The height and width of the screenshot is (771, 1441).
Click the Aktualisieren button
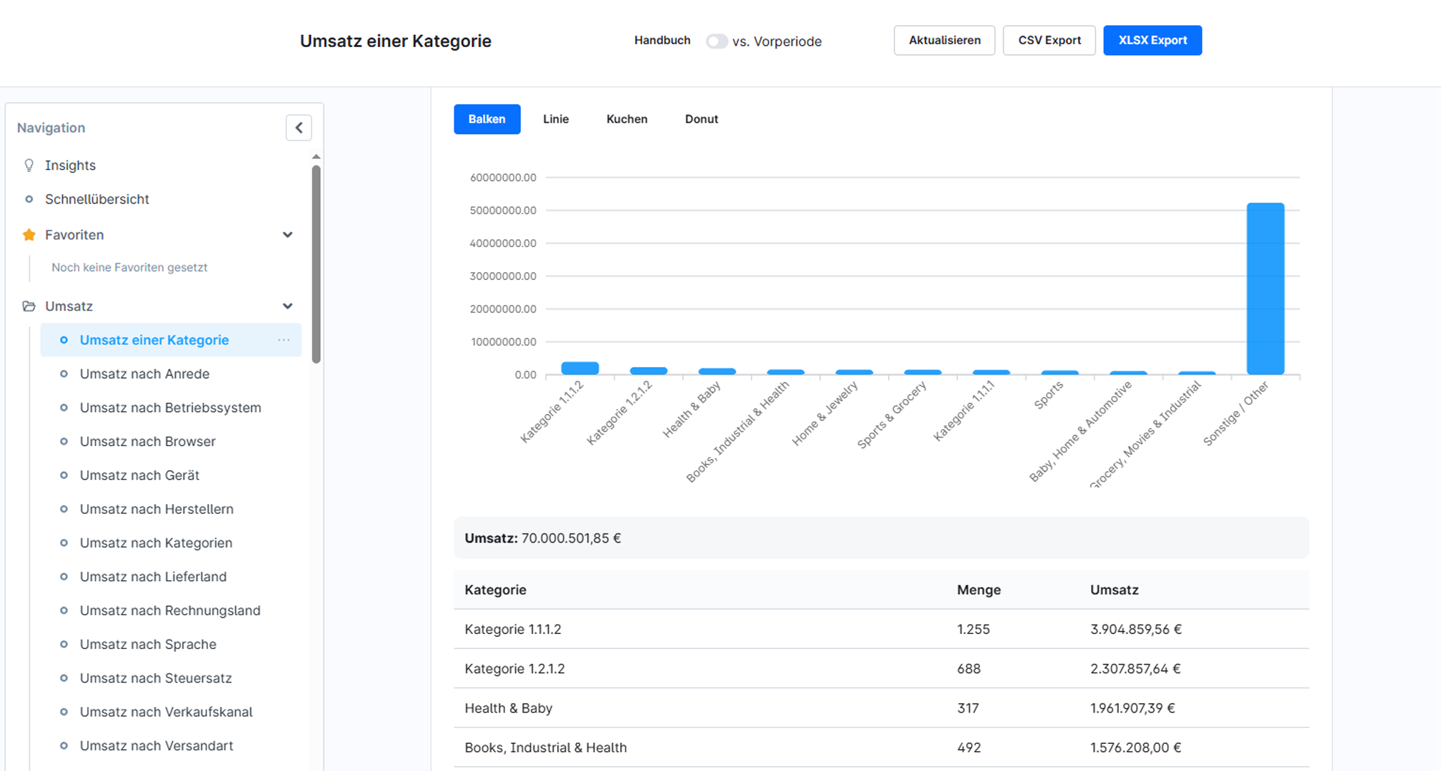coord(944,41)
